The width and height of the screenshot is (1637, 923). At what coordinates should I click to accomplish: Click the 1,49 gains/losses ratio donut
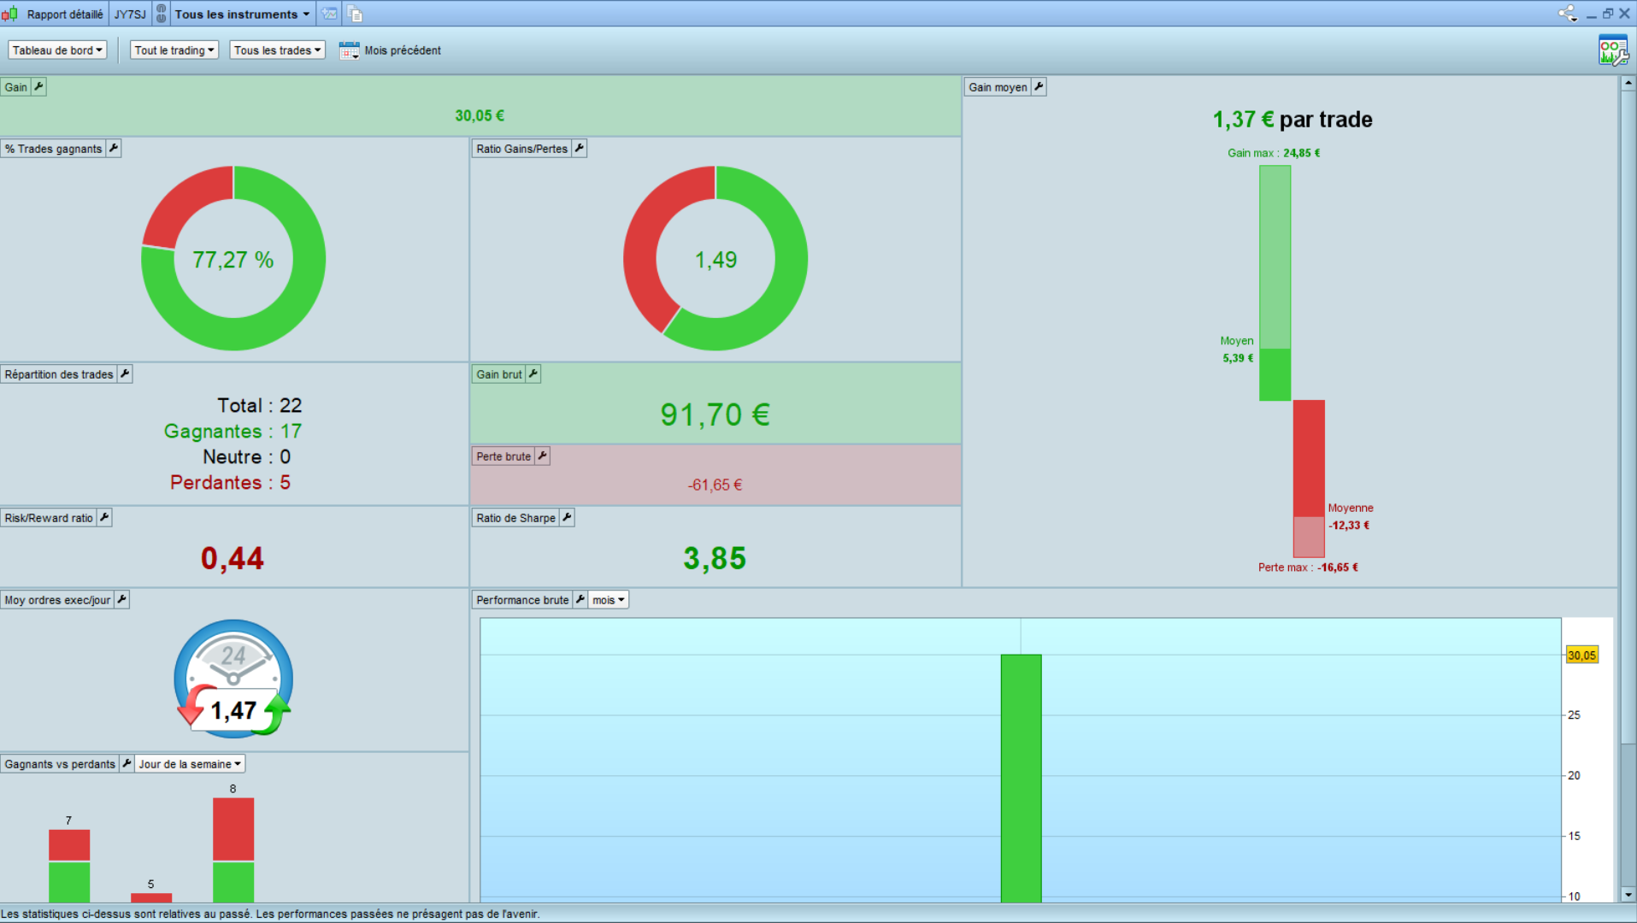coord(715,258)
